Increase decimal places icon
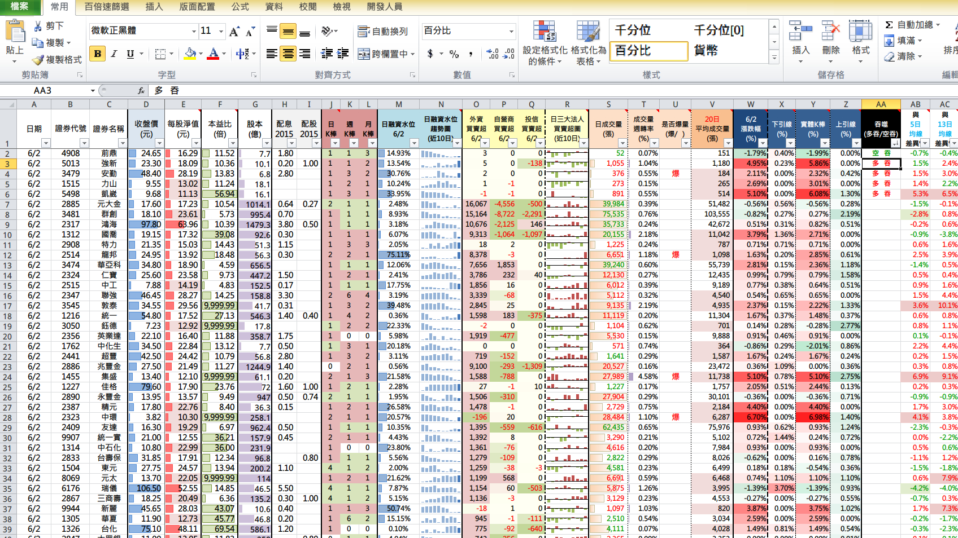 tap(493, 54)
